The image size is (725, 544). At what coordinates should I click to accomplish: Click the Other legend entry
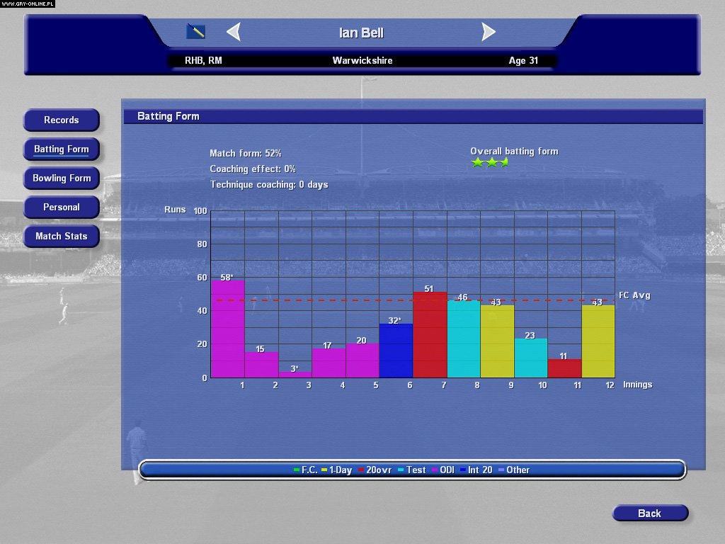[514, 470]
